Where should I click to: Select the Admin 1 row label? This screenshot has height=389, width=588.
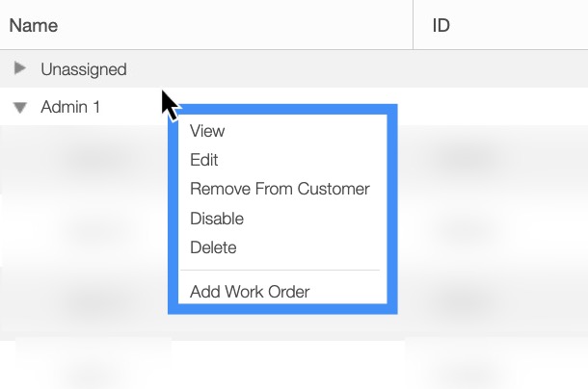(x=70, y=108)
